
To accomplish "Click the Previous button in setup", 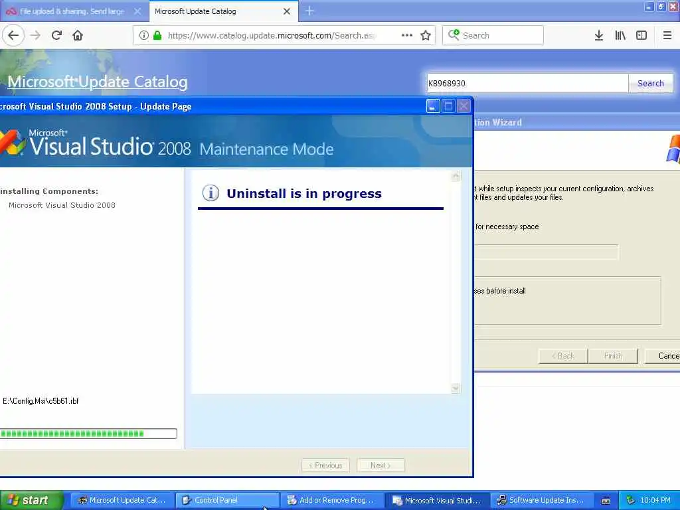I will [x=325, y=466].
